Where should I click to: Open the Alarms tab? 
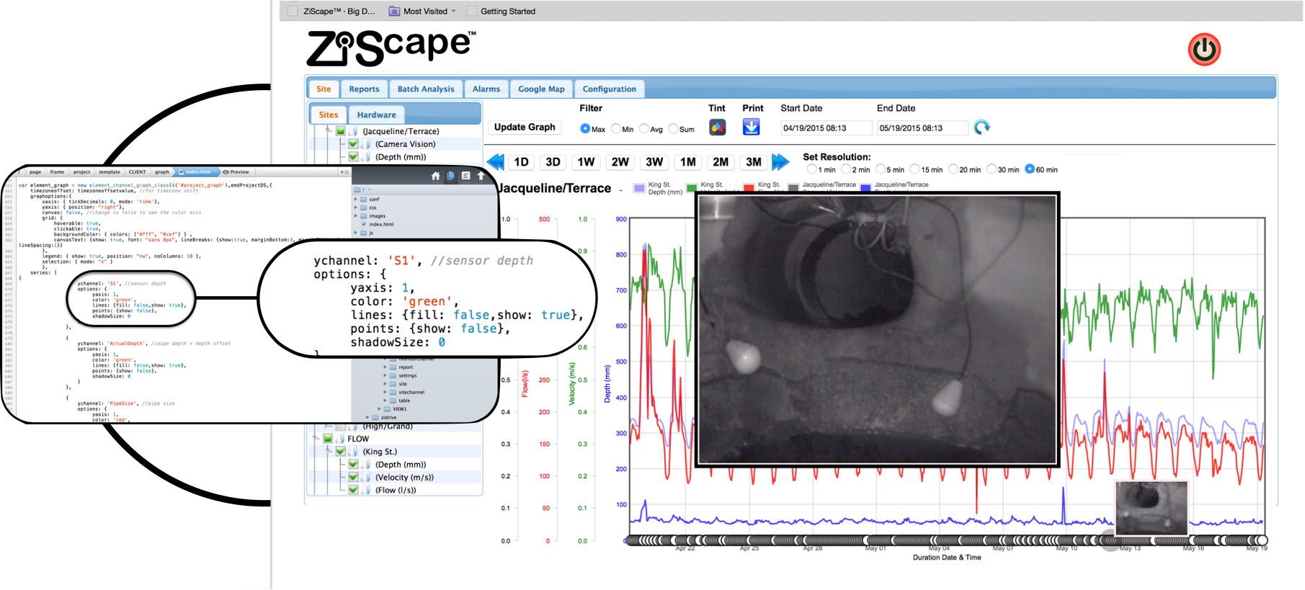click(x=486, y=89)
